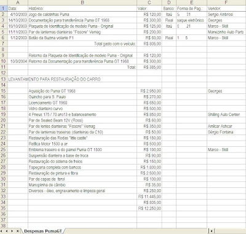Viewport: 246px width, 234px height.
Task: Click horizontal scrollbar left arrow
Action: tap(212, 231)
